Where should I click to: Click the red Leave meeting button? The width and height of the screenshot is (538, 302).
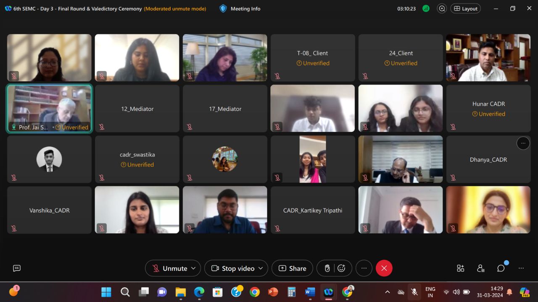[384, 268]
